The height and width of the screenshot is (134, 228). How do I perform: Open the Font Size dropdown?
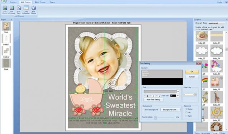tap(178, 96)
